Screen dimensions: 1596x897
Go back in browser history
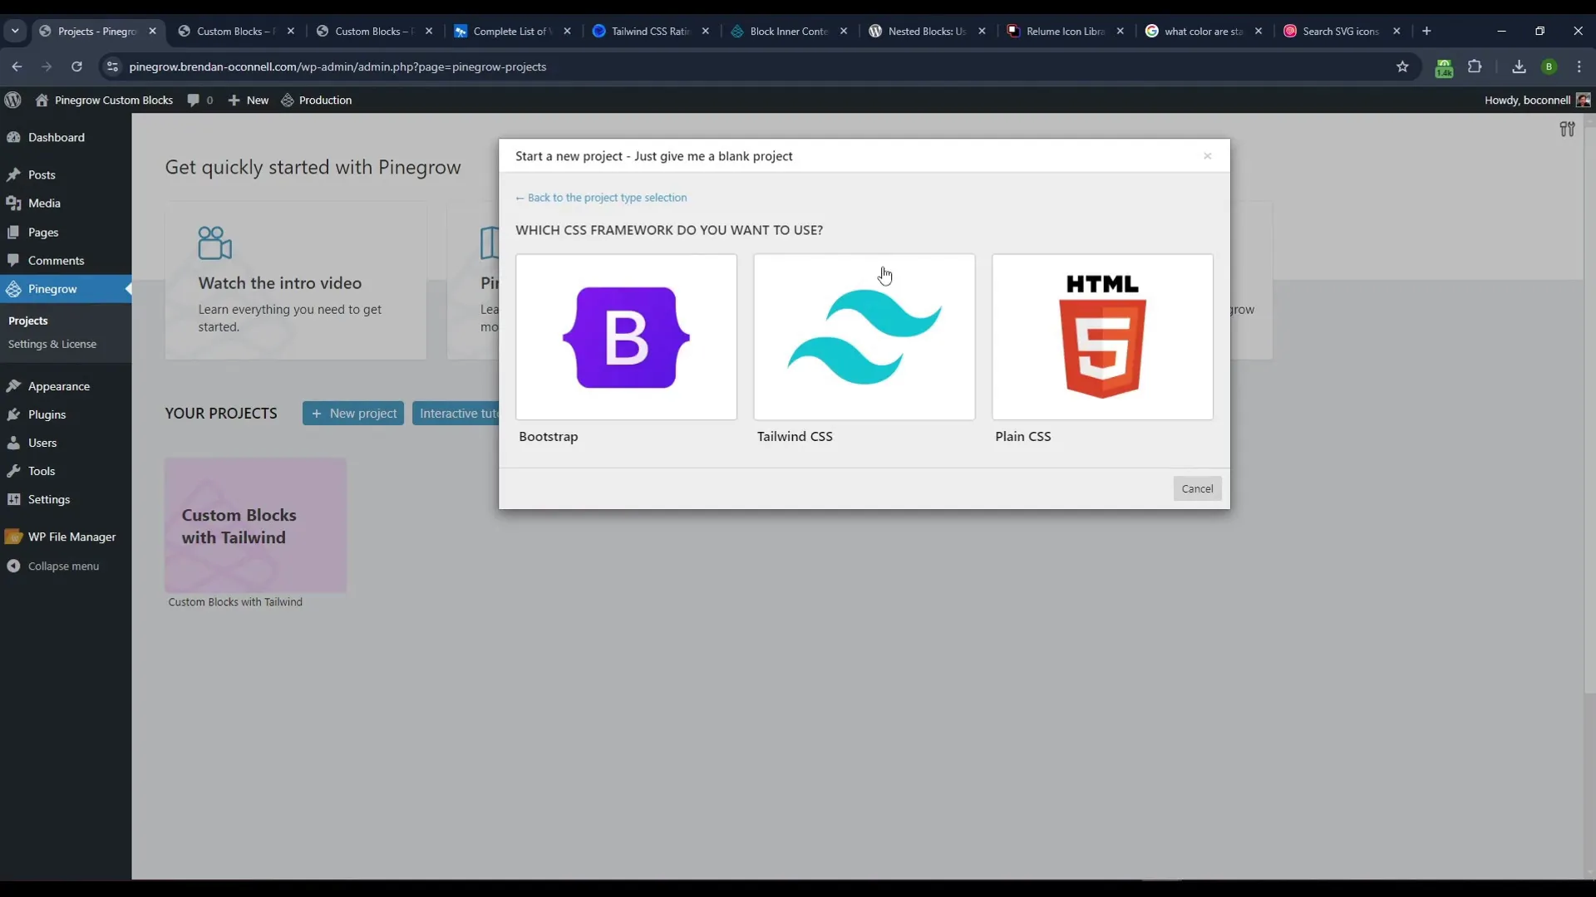[17, 66]
